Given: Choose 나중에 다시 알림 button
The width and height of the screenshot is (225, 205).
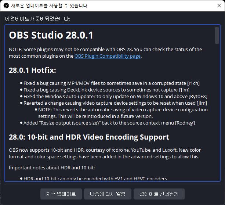Looking at the screenshot, I should click(x=108, y=194).
